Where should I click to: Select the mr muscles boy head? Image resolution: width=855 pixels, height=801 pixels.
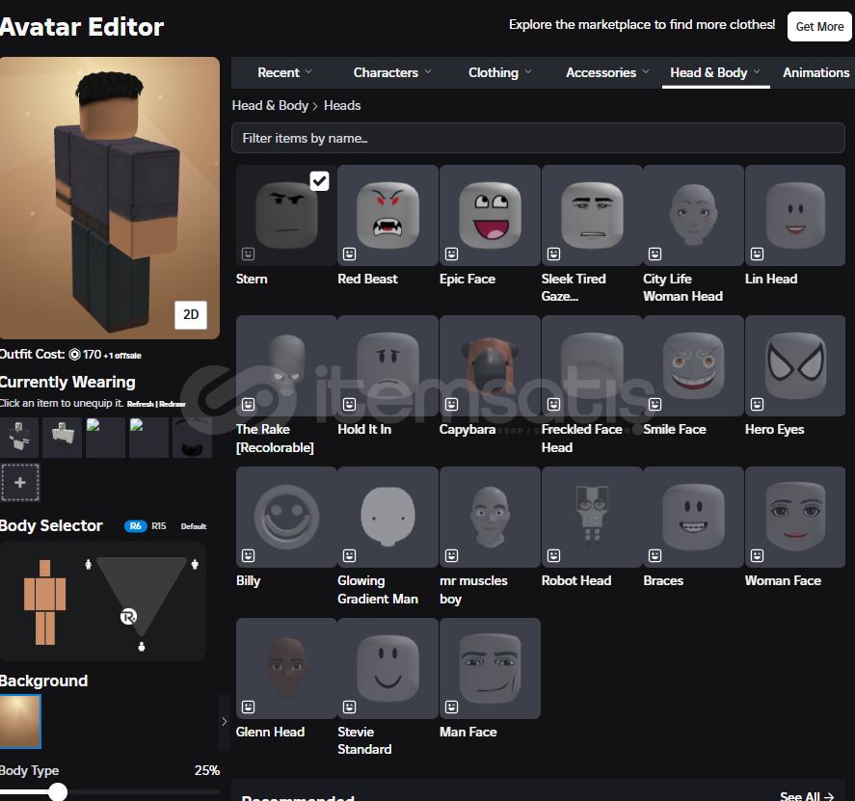pos(490,517)
